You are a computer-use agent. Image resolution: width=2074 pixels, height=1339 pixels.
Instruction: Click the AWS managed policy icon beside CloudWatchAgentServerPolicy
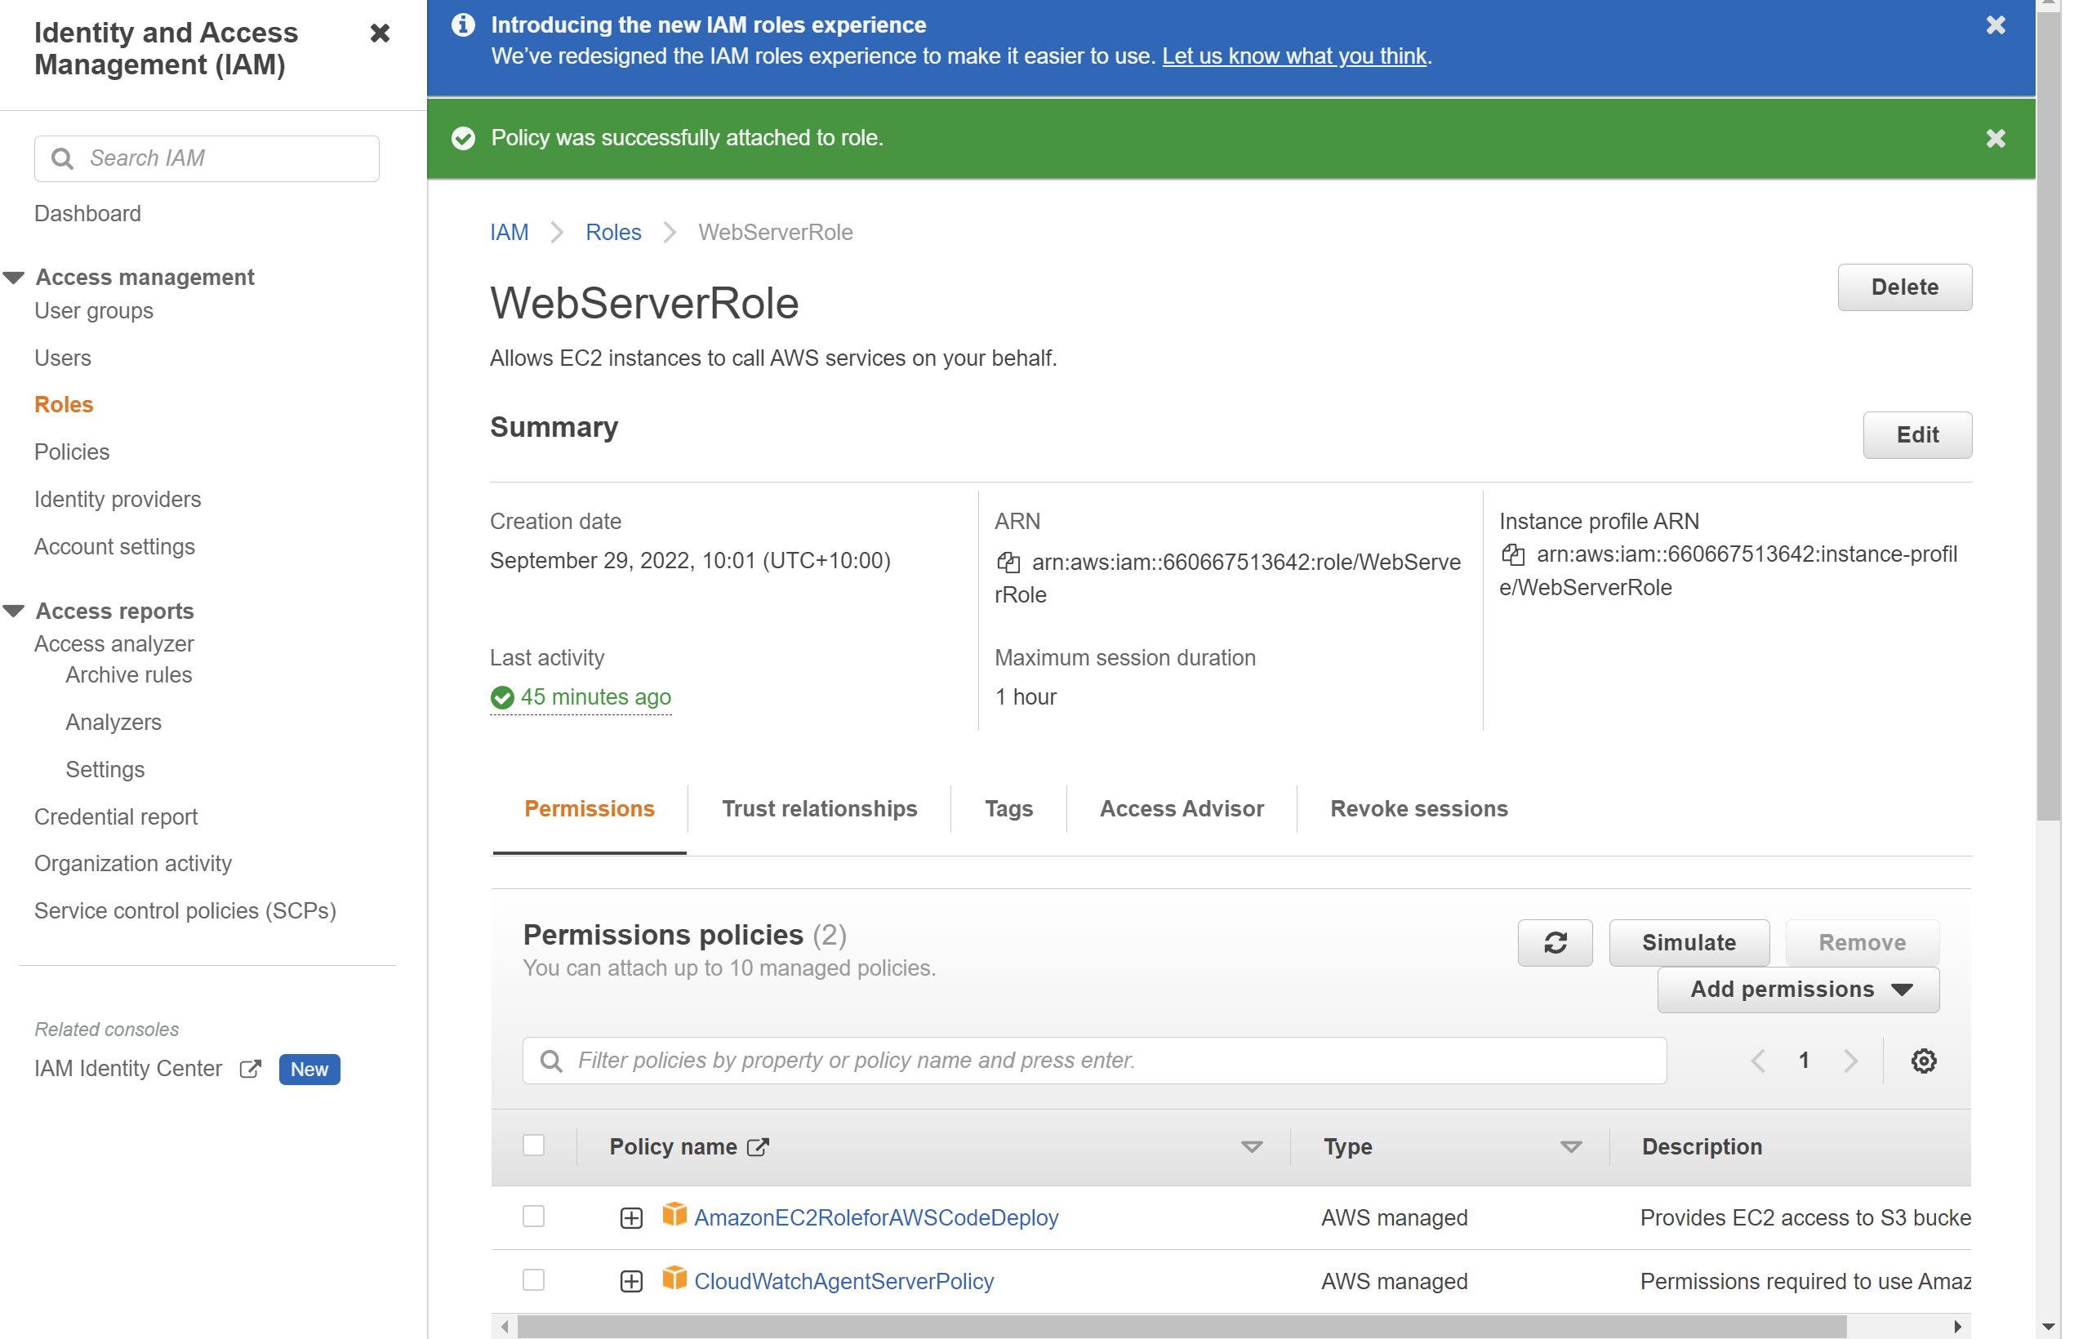coord(674,1279)
